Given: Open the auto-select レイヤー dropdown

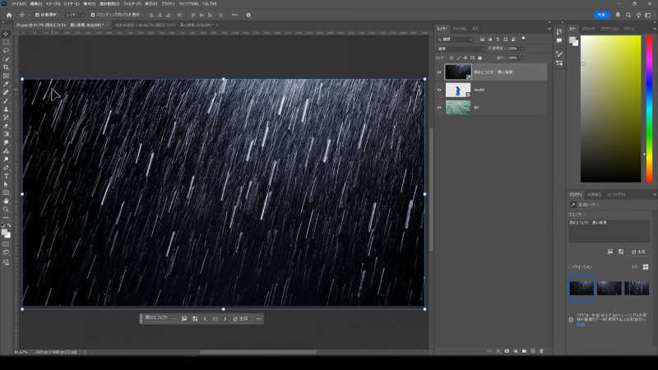Looking at the screenshot, I should point(73,15).
